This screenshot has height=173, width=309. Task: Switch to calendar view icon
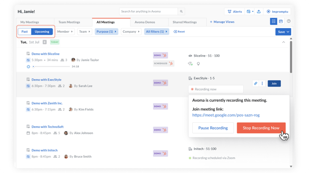[x=281, y=22]
